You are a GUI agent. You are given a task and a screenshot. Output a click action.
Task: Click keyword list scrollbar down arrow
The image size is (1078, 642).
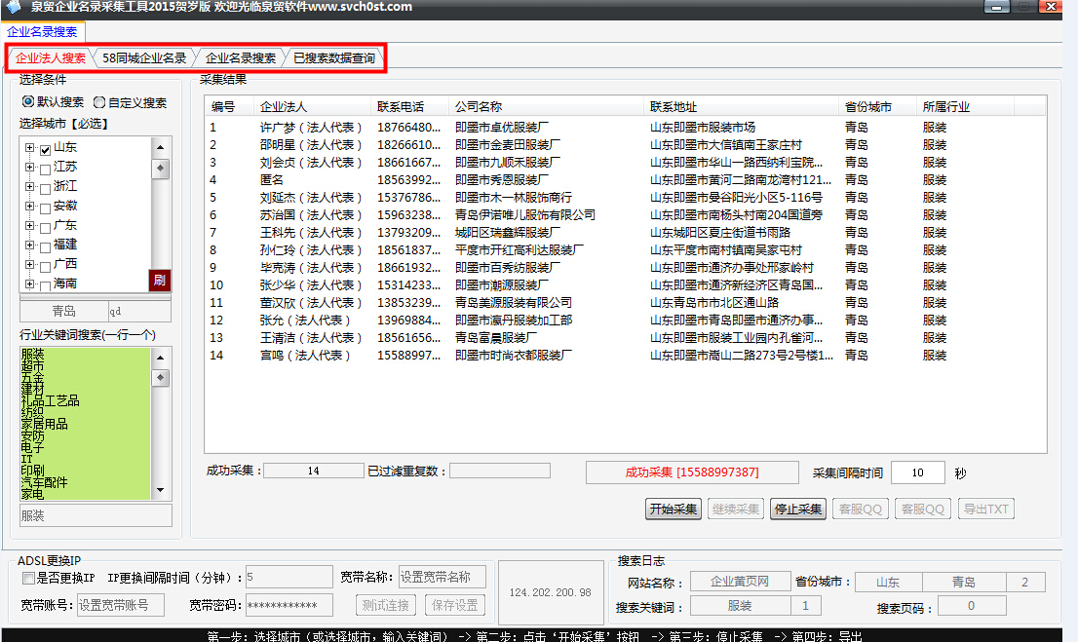pyautogui.click(x=160, y=490)
